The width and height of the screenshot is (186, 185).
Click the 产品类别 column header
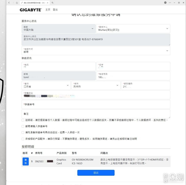tap(61, 153)
